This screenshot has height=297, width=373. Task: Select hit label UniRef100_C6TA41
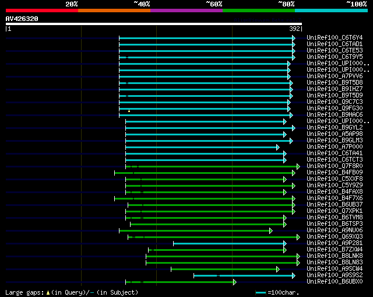point(335,153)
